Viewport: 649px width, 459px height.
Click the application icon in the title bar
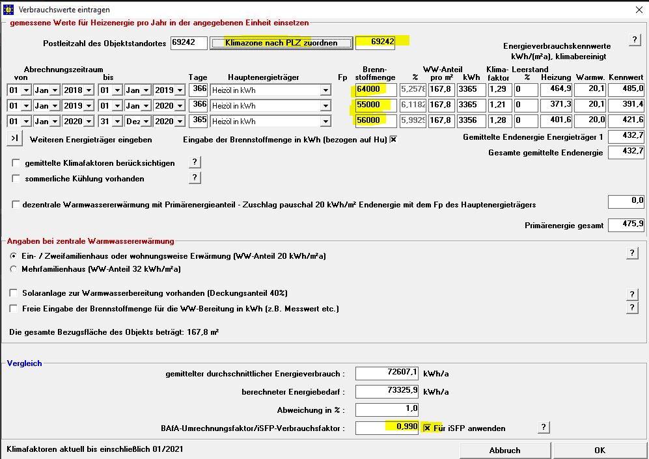tap(8, 9)
